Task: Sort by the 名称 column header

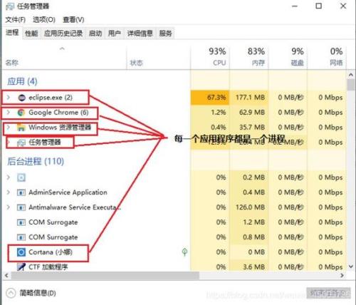Action: pyautogui.click(x=64, y=58)
